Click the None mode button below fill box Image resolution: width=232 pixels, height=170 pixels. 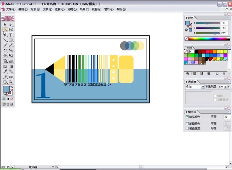(12, 99)
